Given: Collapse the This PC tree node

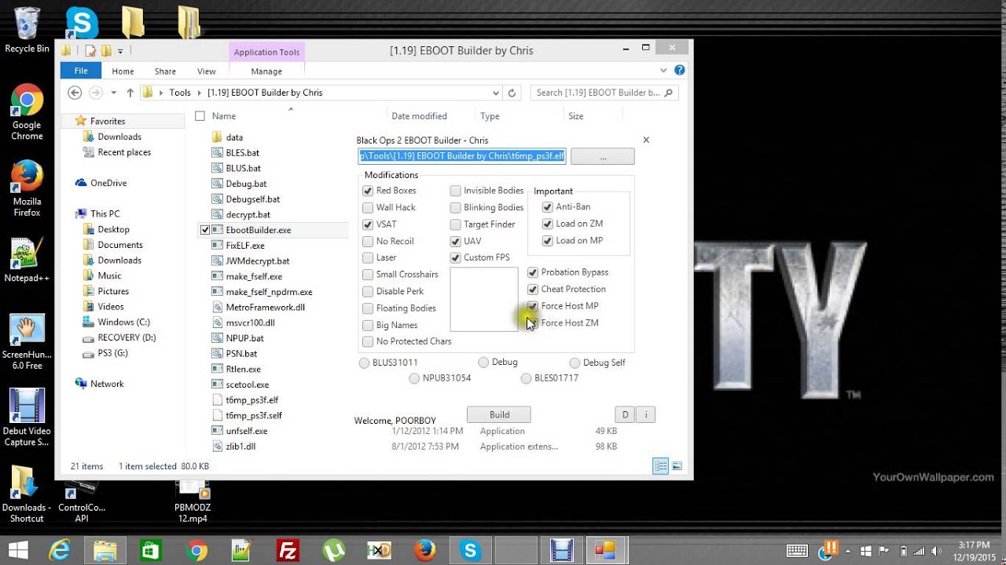Looking at the screenshot, I should [x=69, y=213].
